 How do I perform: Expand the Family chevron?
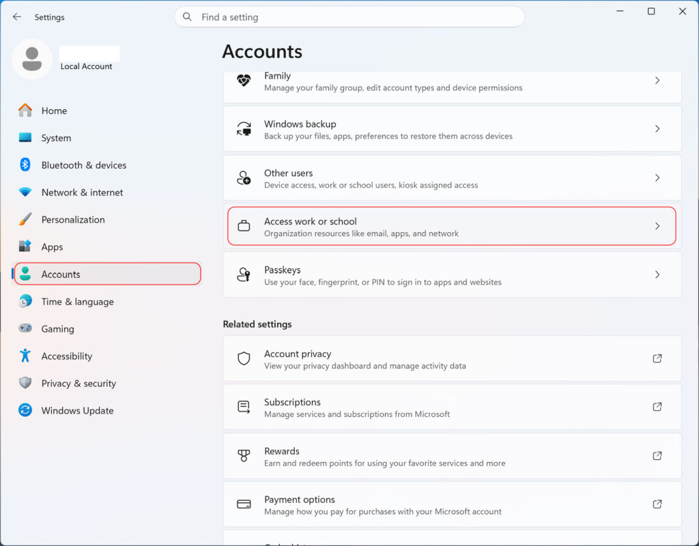tap(657, 81)
